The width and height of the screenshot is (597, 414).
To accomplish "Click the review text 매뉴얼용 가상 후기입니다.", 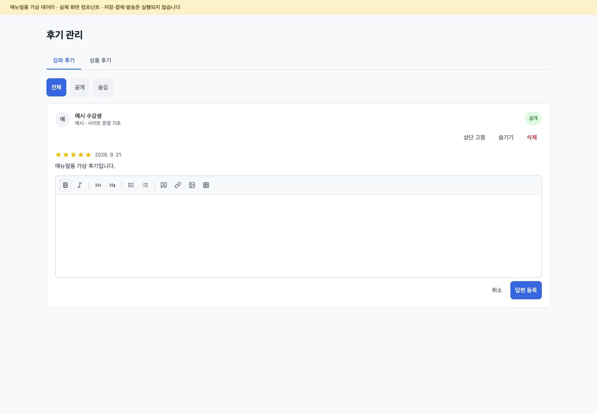I will pos(85,166).
